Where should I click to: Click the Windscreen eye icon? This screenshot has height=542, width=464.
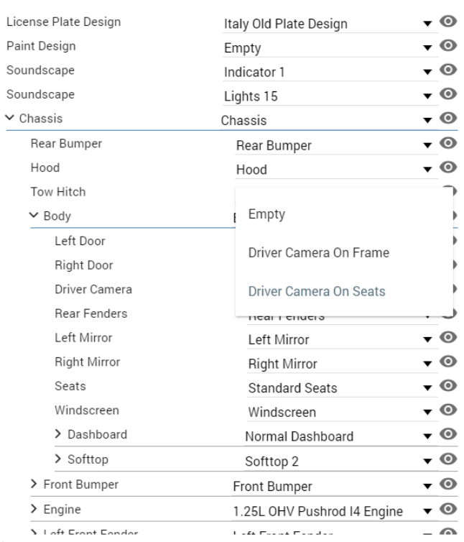(448, 410)
